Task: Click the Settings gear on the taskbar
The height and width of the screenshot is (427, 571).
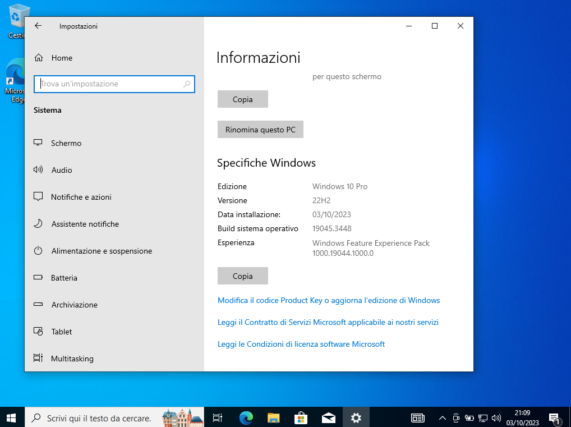Action: [x=356, y=418]
